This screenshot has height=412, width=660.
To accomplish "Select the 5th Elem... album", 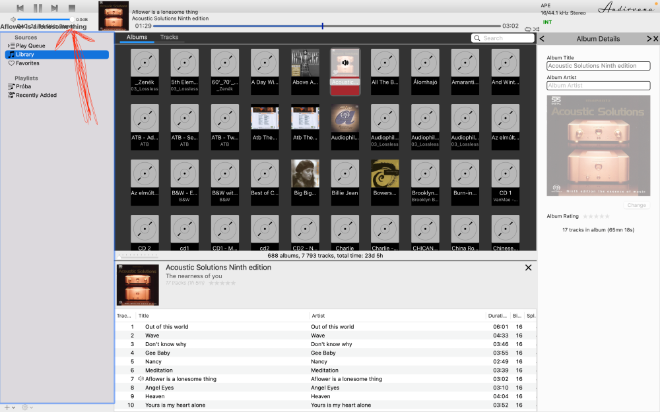I will 184,71.
